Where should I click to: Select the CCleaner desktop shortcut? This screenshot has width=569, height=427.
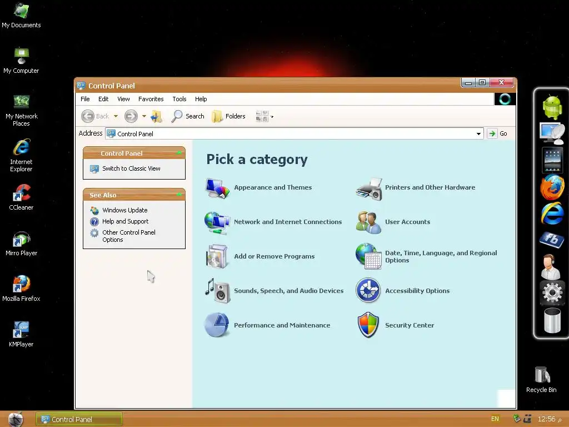point(21,197)
